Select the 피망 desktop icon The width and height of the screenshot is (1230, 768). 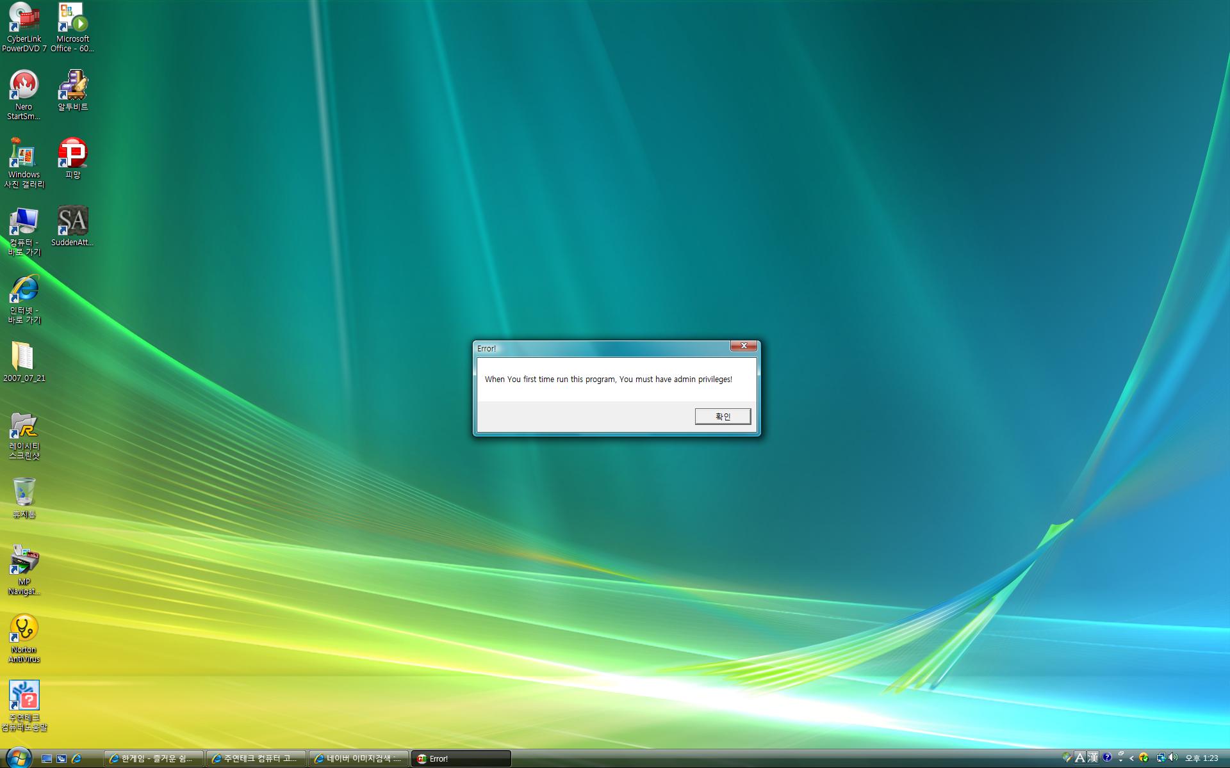point(72,158)
